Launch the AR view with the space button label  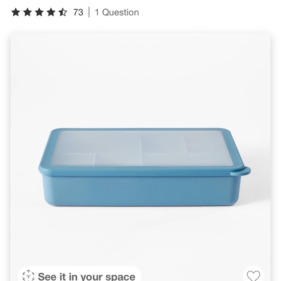tap(87, 276)
